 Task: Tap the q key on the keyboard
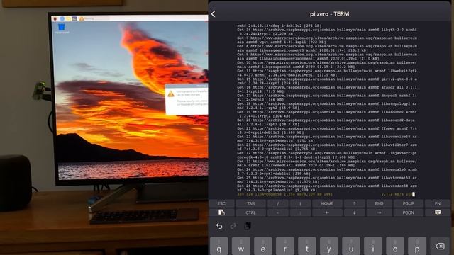(219, 246)
